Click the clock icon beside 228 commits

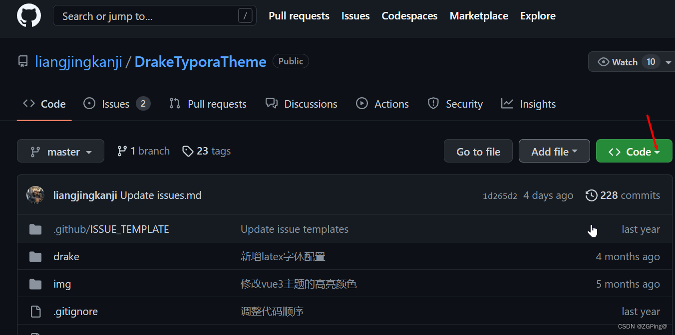[591, 195]
